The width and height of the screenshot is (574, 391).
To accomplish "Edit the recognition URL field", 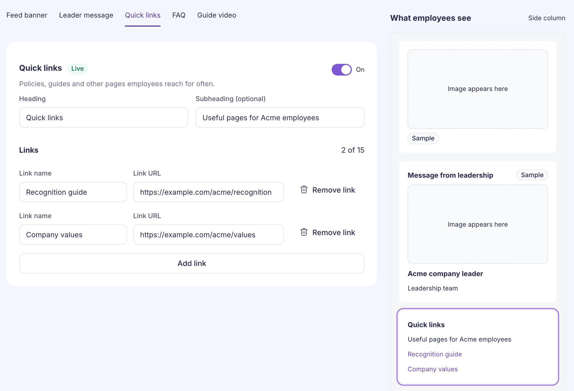I will (209, 192).
